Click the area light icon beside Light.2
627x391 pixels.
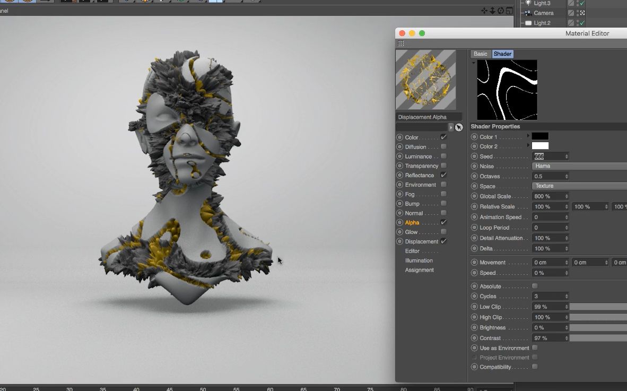click(x=528, y=23)
